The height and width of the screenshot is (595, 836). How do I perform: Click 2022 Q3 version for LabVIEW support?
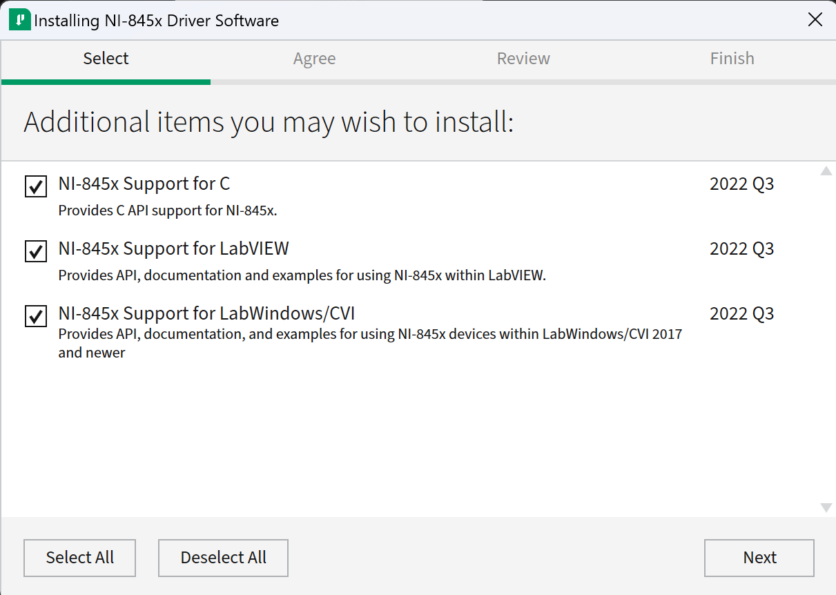[x=742, y=248]
